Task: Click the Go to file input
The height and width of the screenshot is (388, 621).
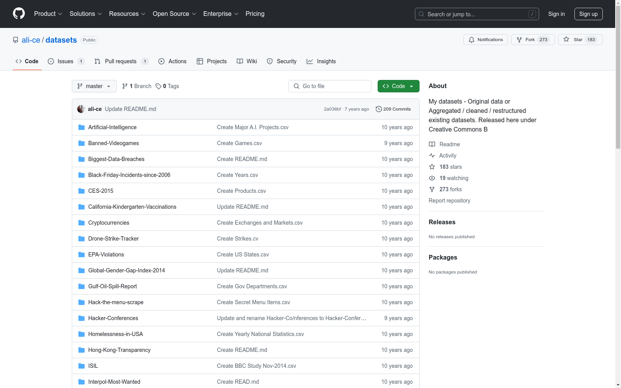Action: [330, 86]
